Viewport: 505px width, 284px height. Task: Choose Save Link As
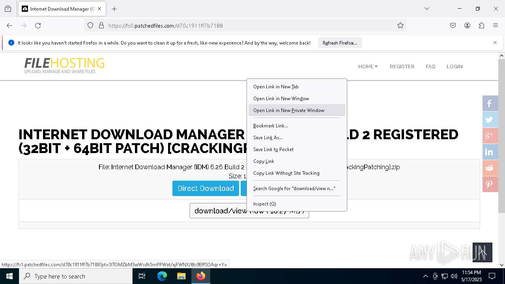[297, 138]
